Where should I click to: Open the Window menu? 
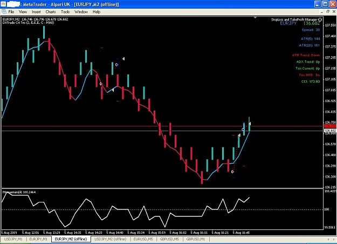81,12
